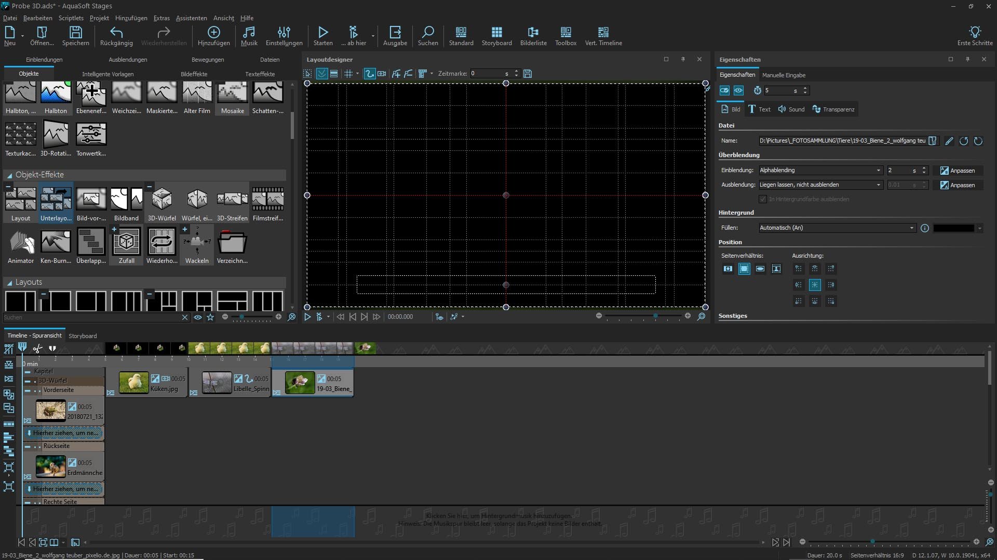The width and height of the screenshot is (997, 560).
Task: Switch to the Storyboard timeline tab
Action: point(83,336)
